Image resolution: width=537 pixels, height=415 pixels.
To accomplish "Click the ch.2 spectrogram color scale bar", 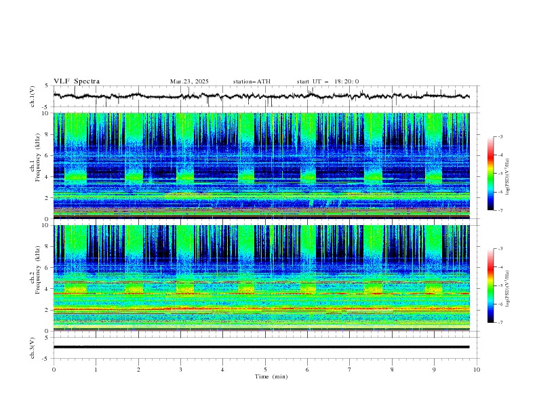I will [490, 285].
